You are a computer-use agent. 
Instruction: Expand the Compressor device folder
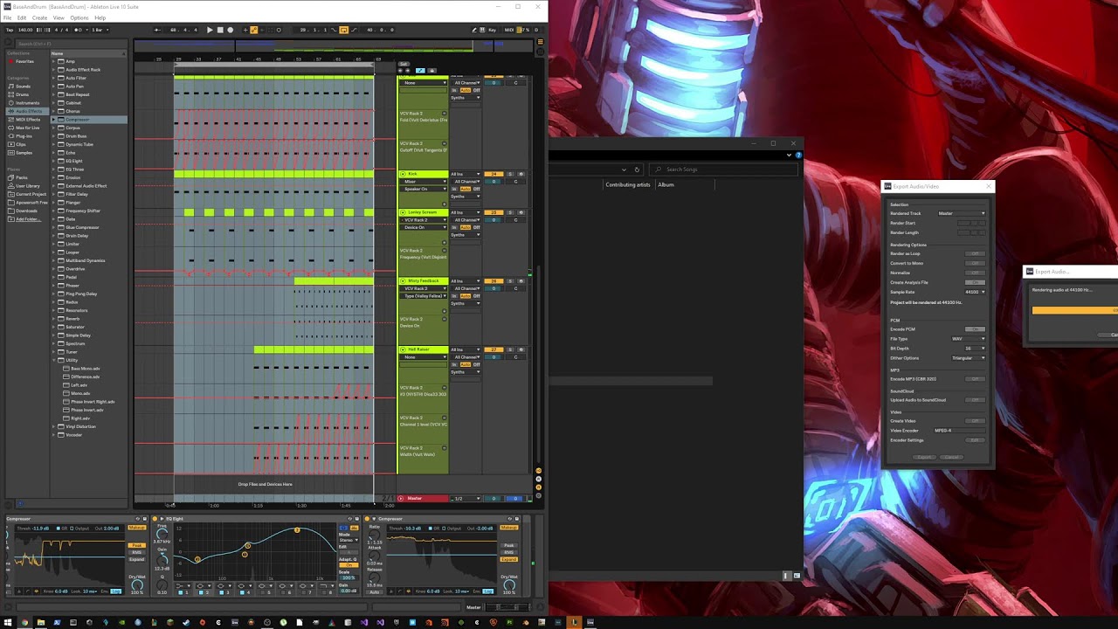pyautogui.click(x=54, y=120)
